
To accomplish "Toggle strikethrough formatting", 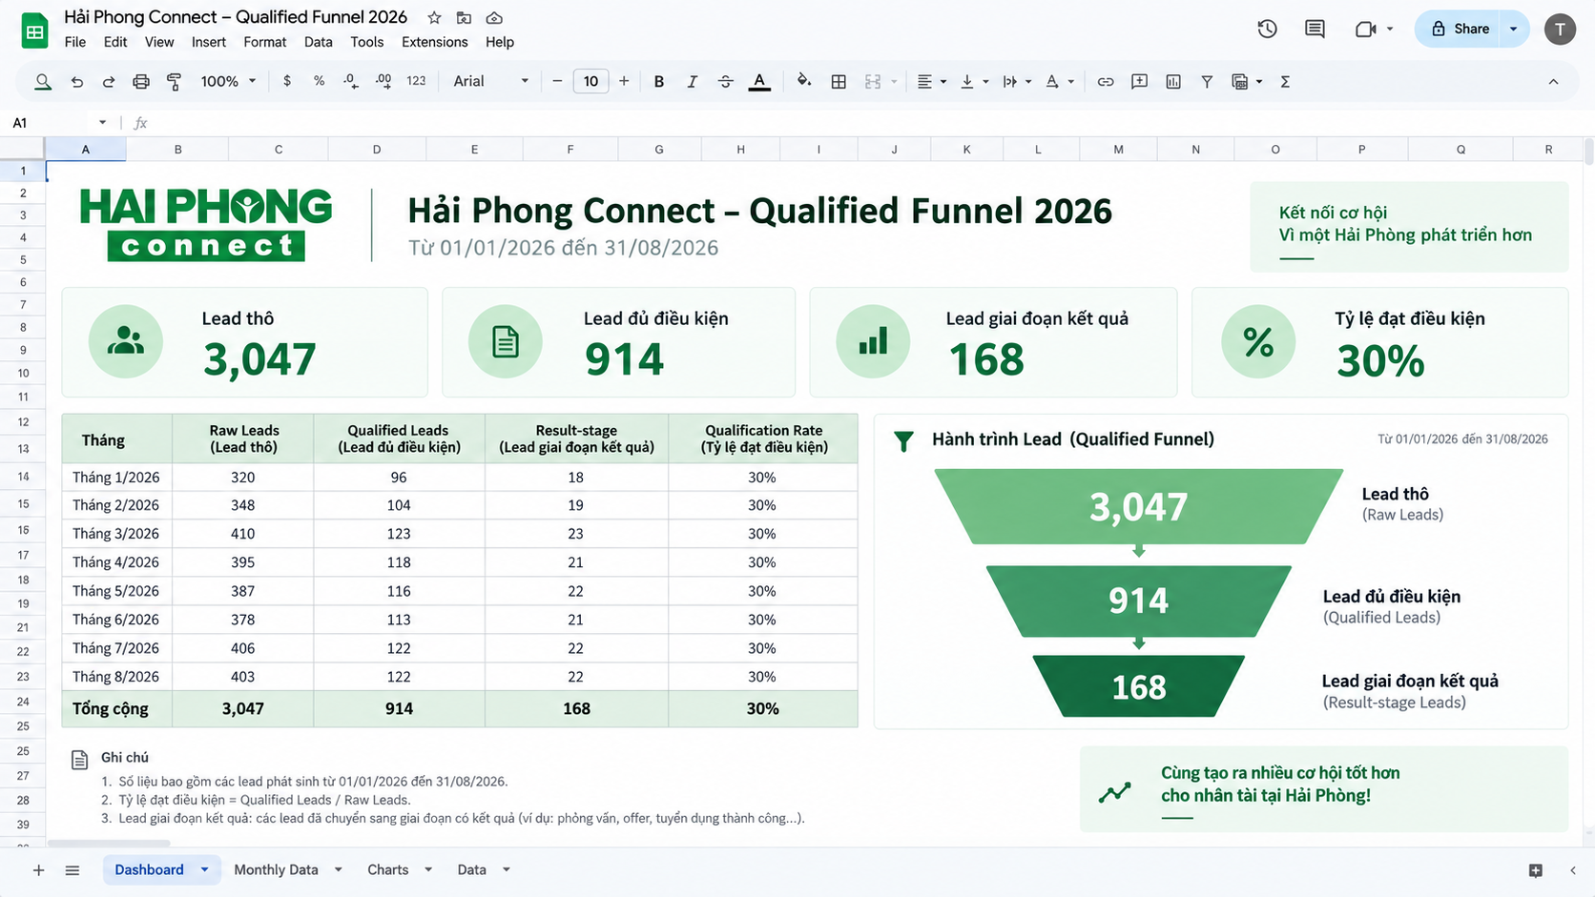I will (726, 82).
